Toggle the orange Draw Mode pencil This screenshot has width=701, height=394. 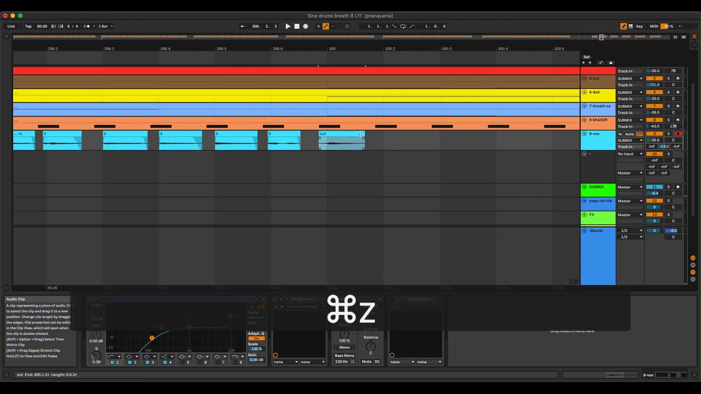623,26
